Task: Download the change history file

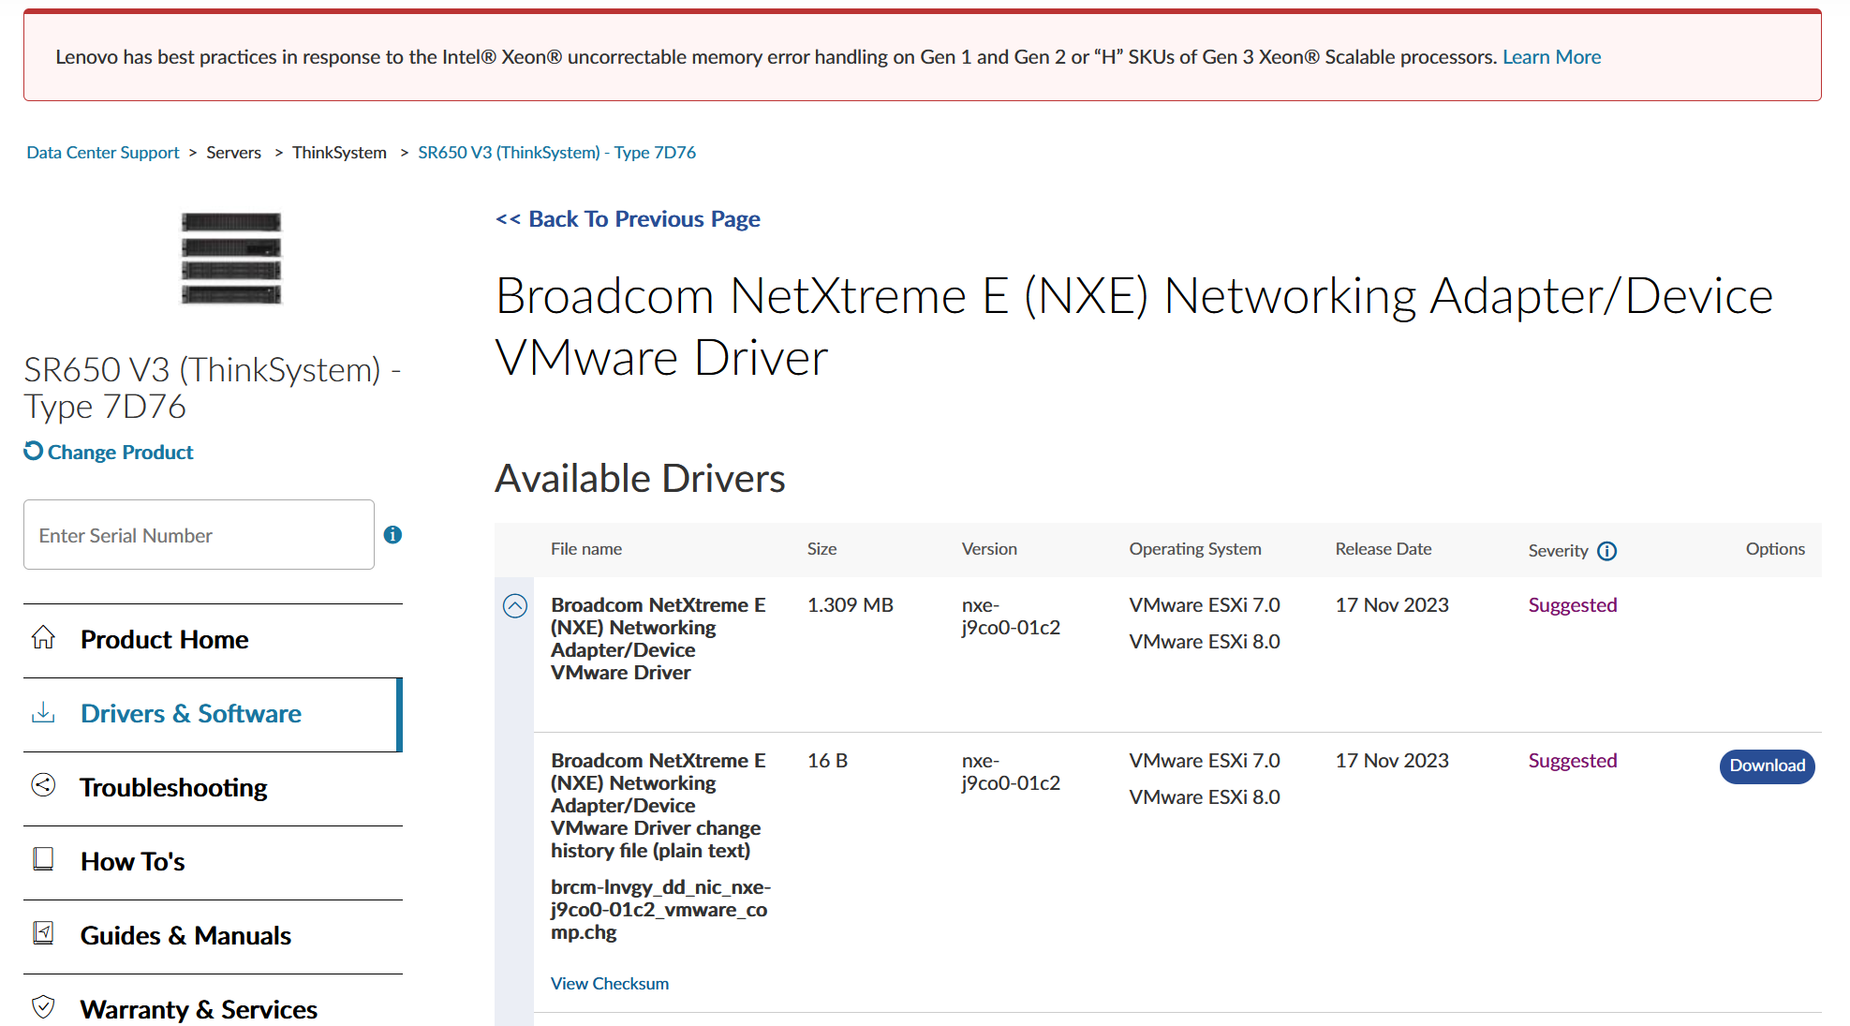Action: (x=1767, y=766)
